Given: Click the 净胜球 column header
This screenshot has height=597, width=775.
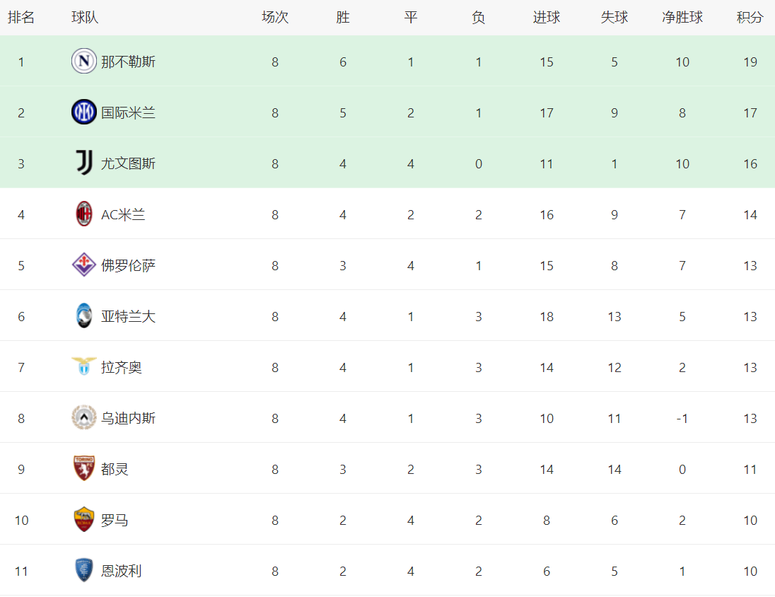Looking at the screenshot, I should coord(682,18).
